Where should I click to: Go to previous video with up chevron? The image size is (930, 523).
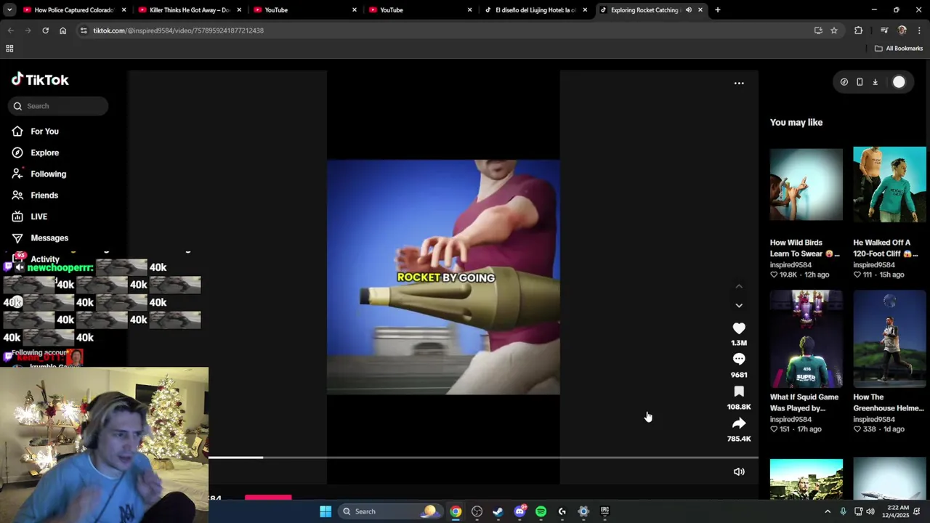739,286
